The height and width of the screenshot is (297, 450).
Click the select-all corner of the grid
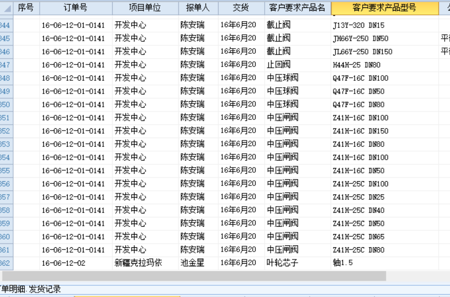click(x=6, y=8)
